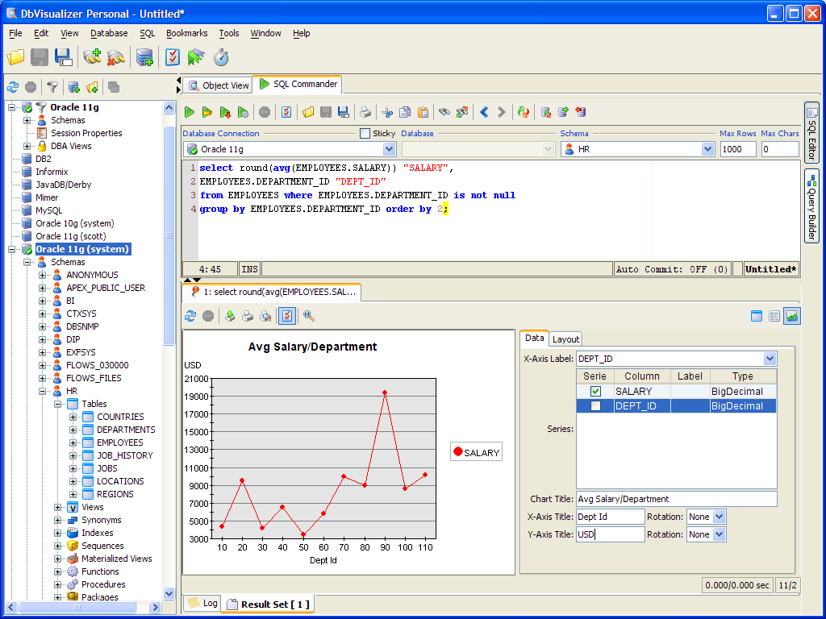Click the zoom magnifier icon in chart toolbar
The image size is (826, 619).
tap(308, 316)
